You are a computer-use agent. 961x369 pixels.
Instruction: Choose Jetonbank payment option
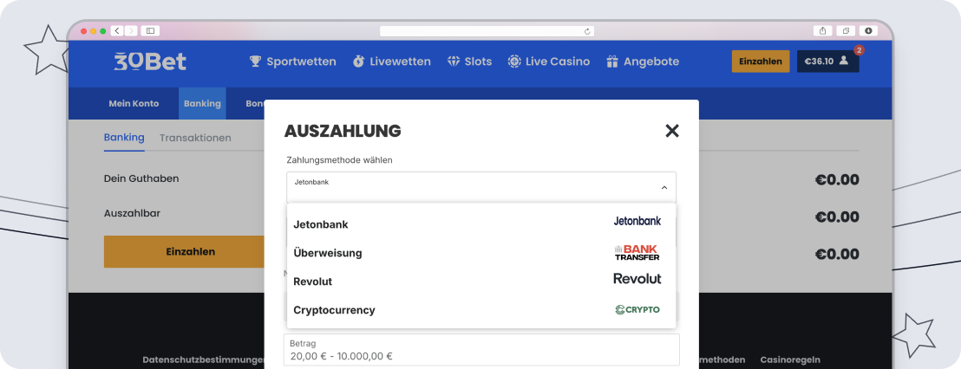481,224
